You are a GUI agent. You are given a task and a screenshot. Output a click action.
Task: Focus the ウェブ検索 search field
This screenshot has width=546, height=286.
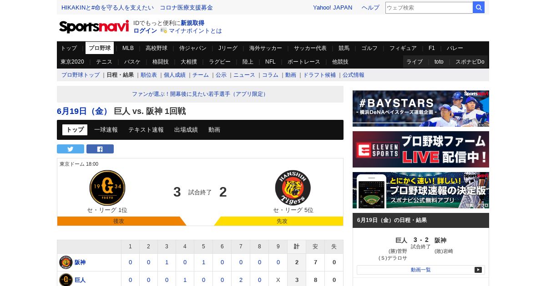pyautogui.click(x=429, y=7)
